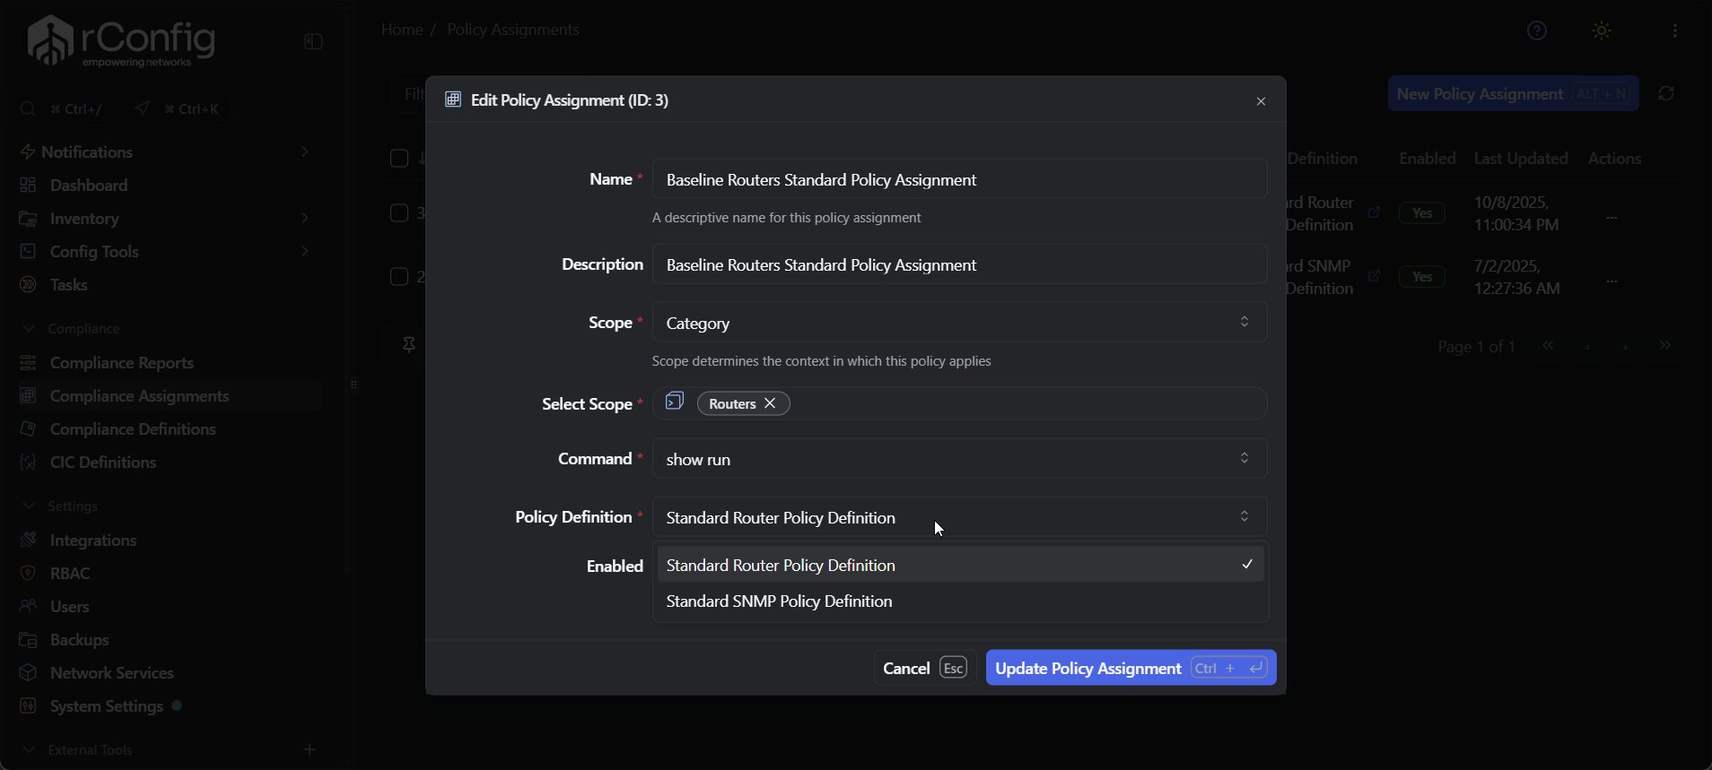Select Standard Router Policy Definition option
1712x770 pixels.
click(960, 565)
